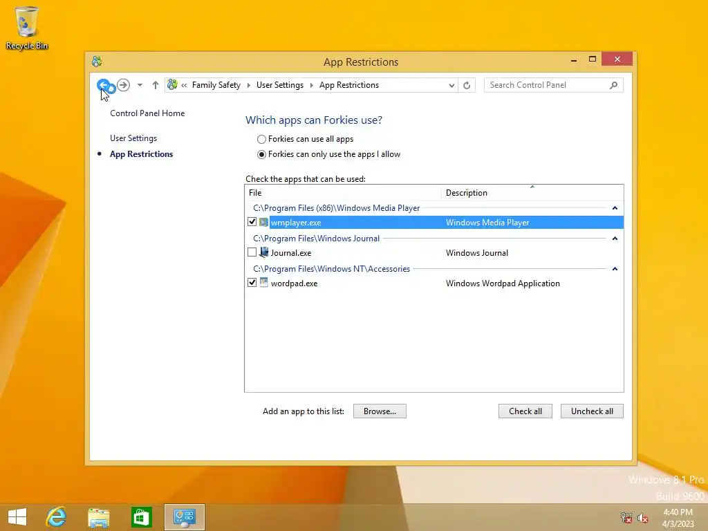This screenshot has height=531, width=708.
Task: Click the Journal.exe file icon
Action: 263,252
